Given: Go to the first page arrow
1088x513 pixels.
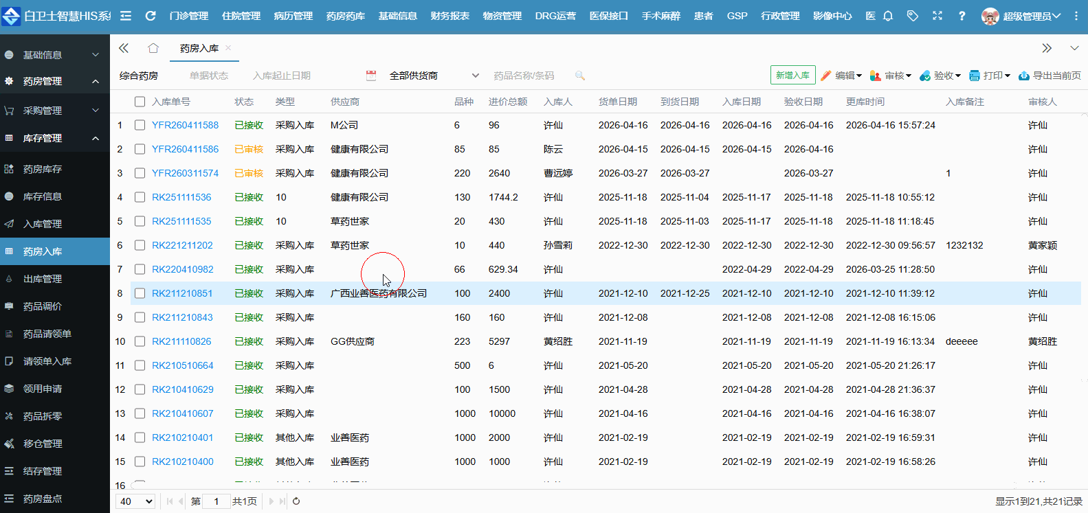Looking at the screenshot, I should (x=170, y=501).
